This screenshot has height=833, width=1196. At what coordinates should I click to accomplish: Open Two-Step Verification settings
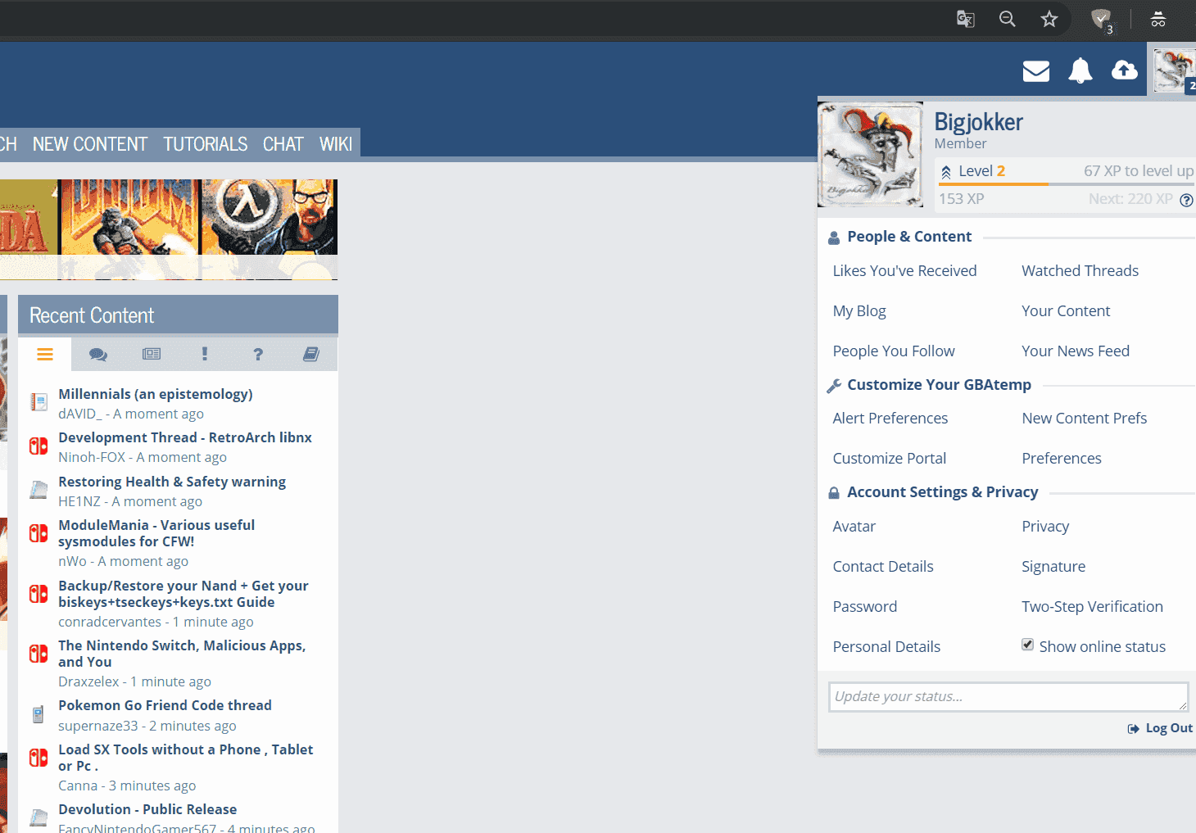coord(1092,607)
